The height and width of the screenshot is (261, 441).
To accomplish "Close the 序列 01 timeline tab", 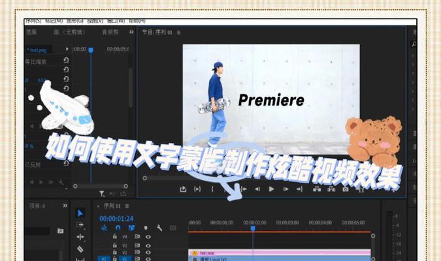I will [x=98, y=206].
